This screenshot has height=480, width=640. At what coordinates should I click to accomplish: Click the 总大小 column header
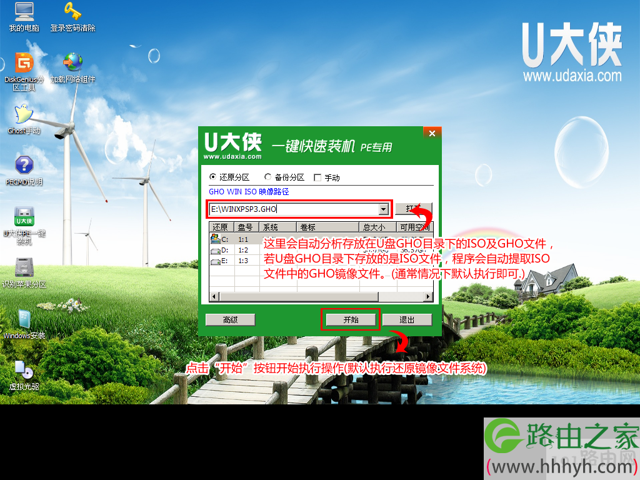tap(378, 227)
